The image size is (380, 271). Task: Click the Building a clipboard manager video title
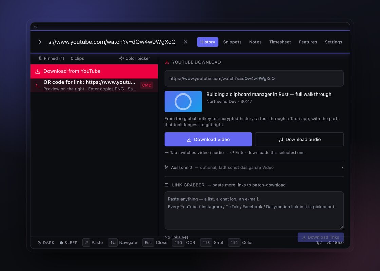click(269, 95)
